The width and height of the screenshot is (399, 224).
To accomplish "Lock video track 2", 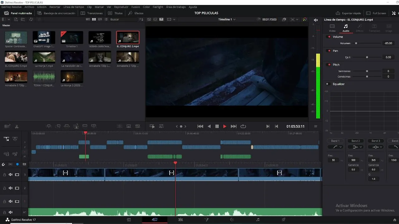I will tap(4, 188).
